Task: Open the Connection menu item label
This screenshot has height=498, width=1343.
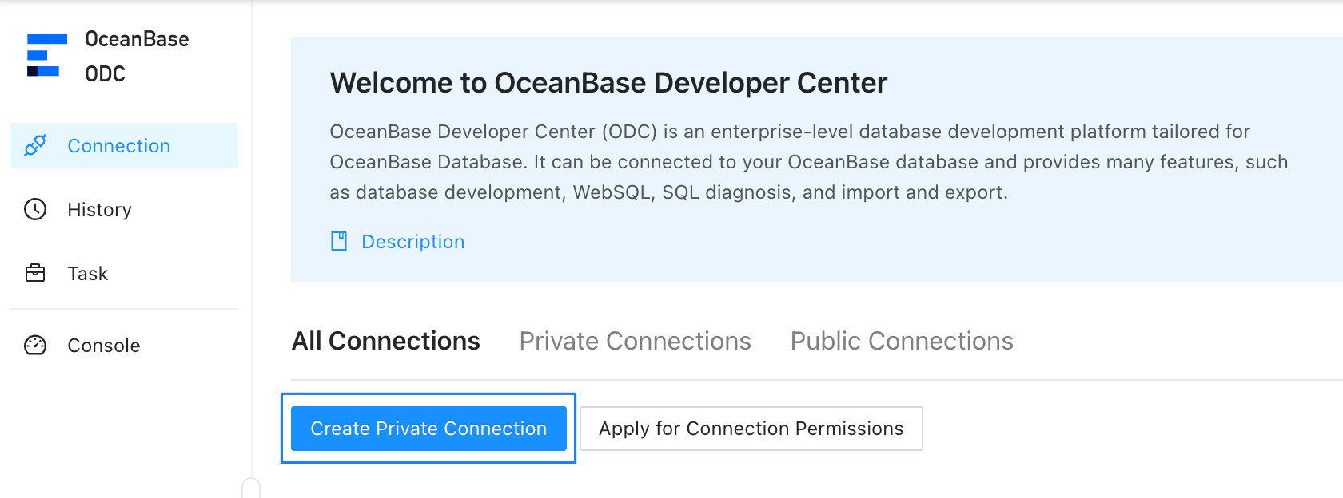Action: click(x=119, y=146)
